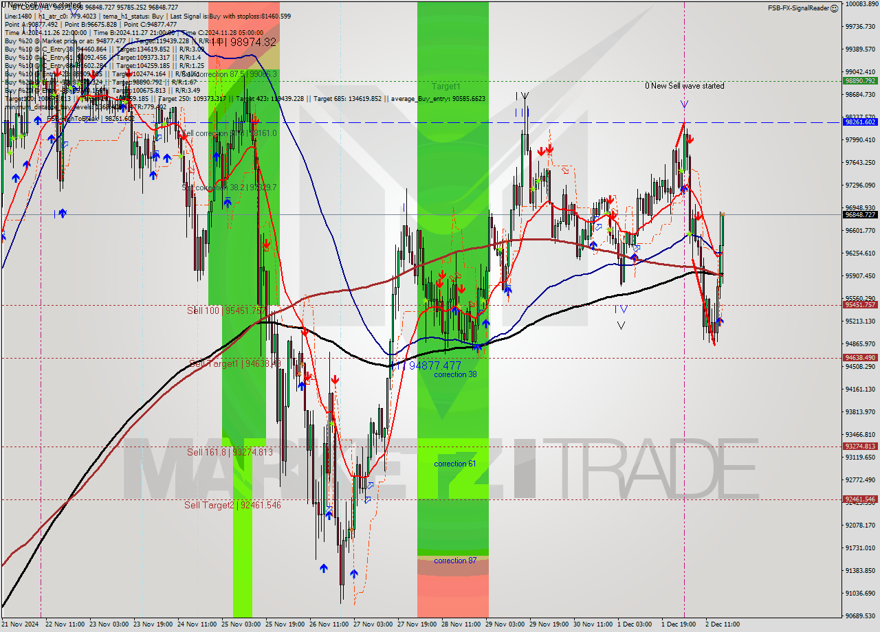
Task: Click the "27 Nov 19:00" time axis label
Action: click(417, 624)
